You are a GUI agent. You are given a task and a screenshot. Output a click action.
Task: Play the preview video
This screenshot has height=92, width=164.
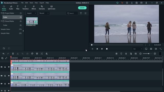click(102, 49)
